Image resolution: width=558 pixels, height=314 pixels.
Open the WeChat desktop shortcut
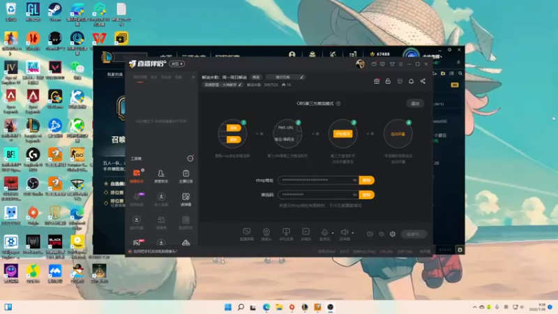point(77,70)
